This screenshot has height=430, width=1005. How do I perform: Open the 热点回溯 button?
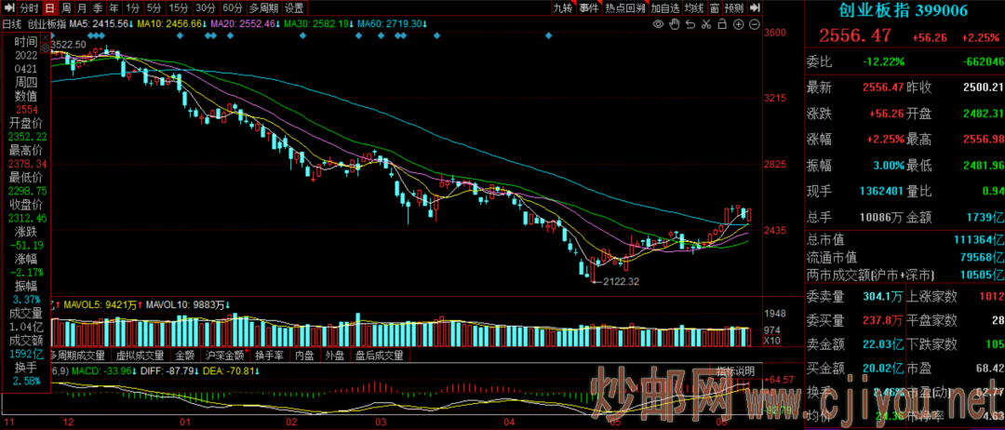coord(624,8)
